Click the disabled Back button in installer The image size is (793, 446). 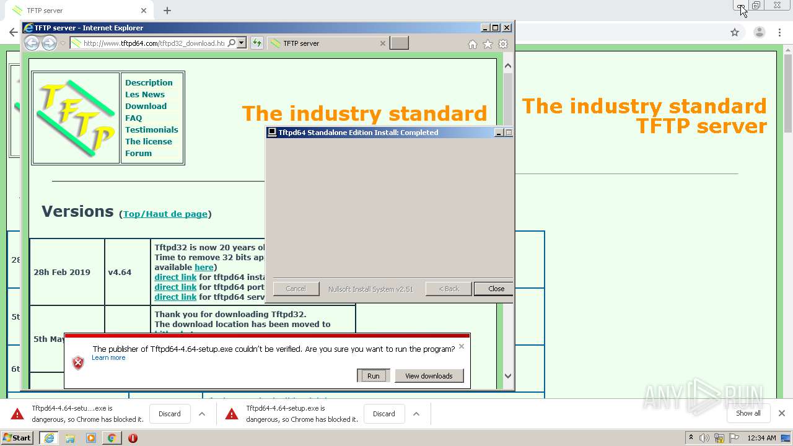pyautogui.click(x=449, y=289)
